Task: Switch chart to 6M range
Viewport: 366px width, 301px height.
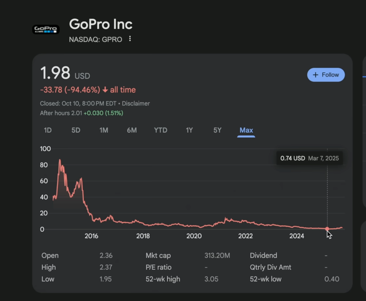Action: pyautogui.click(x=132, y=130)
